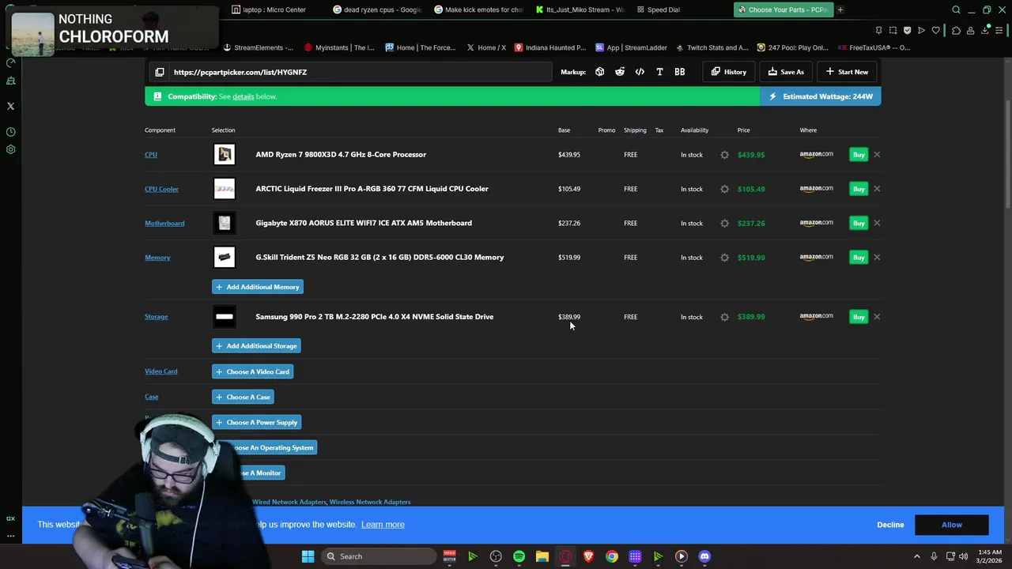
Task: Start a new part list
Action: [x=847, y=72]
